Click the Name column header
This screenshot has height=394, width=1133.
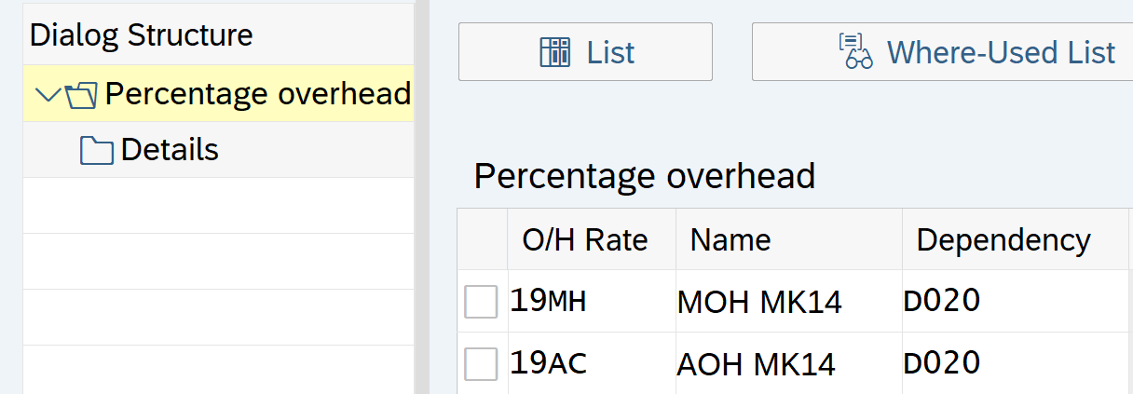[x=730, y=240]
